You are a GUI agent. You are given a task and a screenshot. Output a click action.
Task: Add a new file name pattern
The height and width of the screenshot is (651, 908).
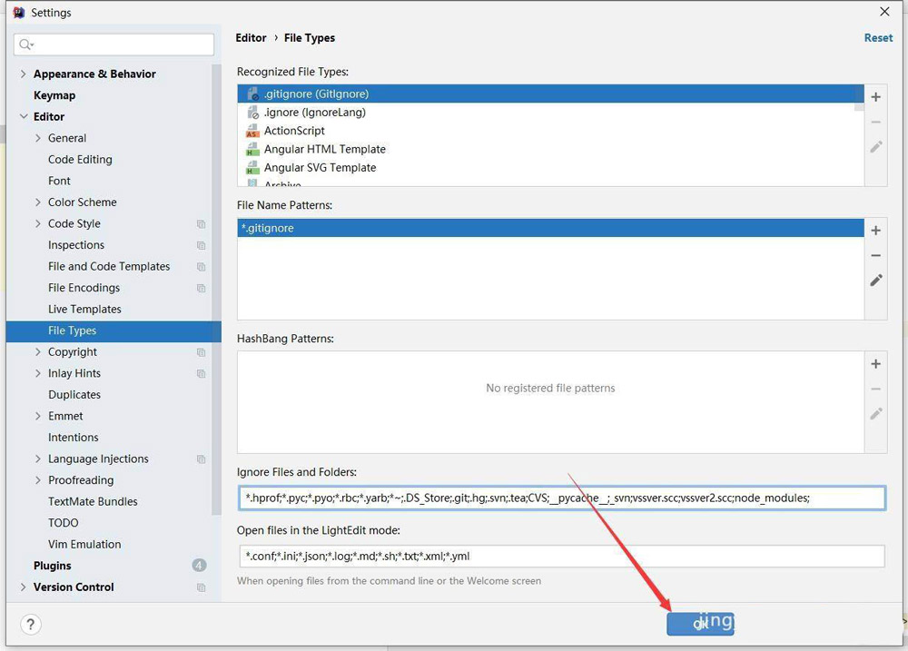click(875, 232)
